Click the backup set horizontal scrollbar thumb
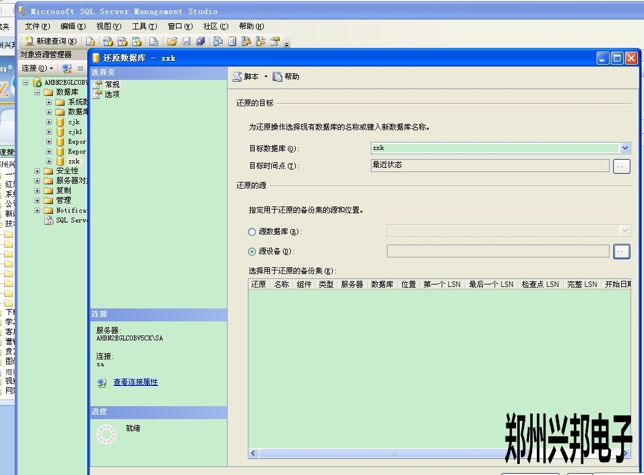The width and height of the screenshot is (644, 475). pos(394,453)
